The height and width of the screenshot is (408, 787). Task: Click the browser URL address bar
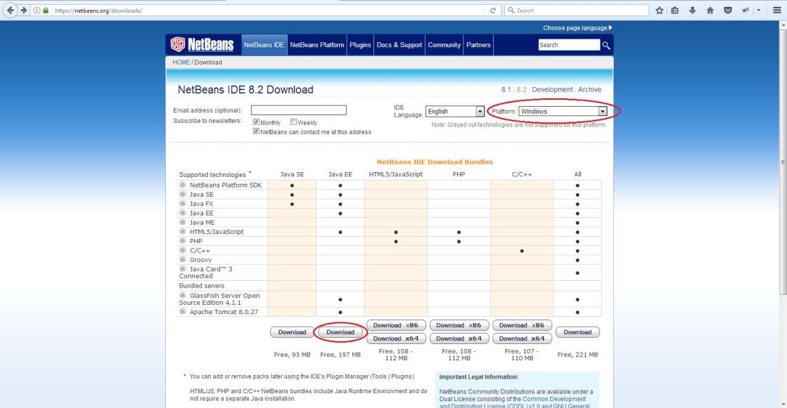(x=266, y=10)
